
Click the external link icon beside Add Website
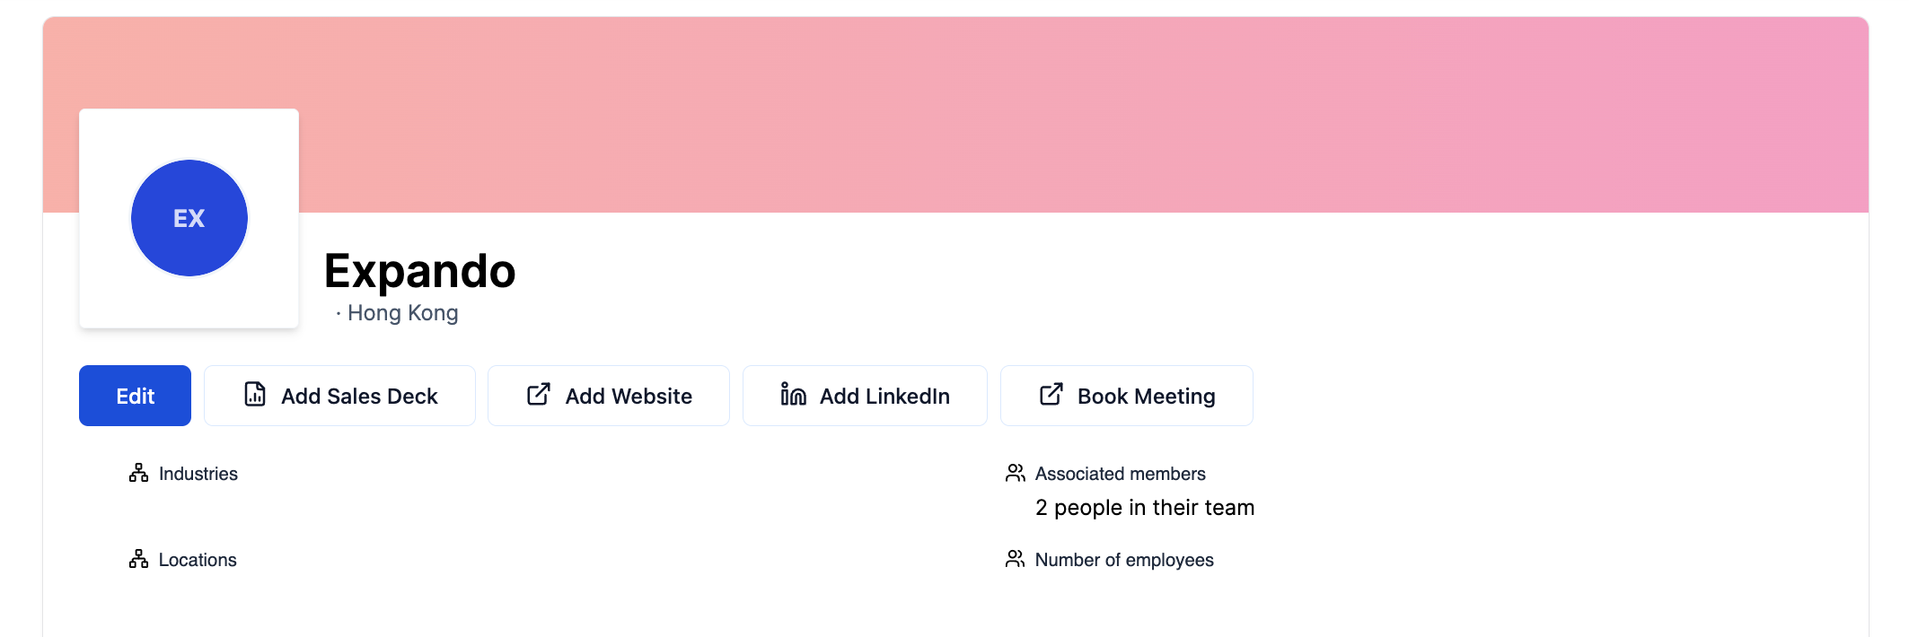tap(539, 395)
